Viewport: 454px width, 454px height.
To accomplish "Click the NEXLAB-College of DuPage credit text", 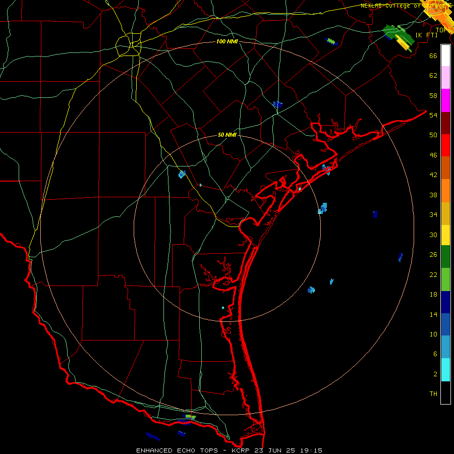I will pos(407,6).
